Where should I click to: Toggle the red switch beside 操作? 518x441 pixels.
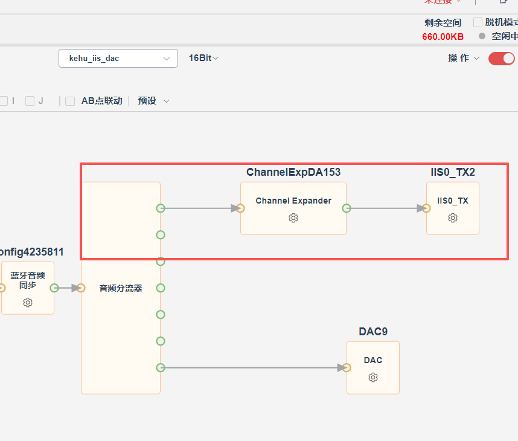tap(502, 59)
